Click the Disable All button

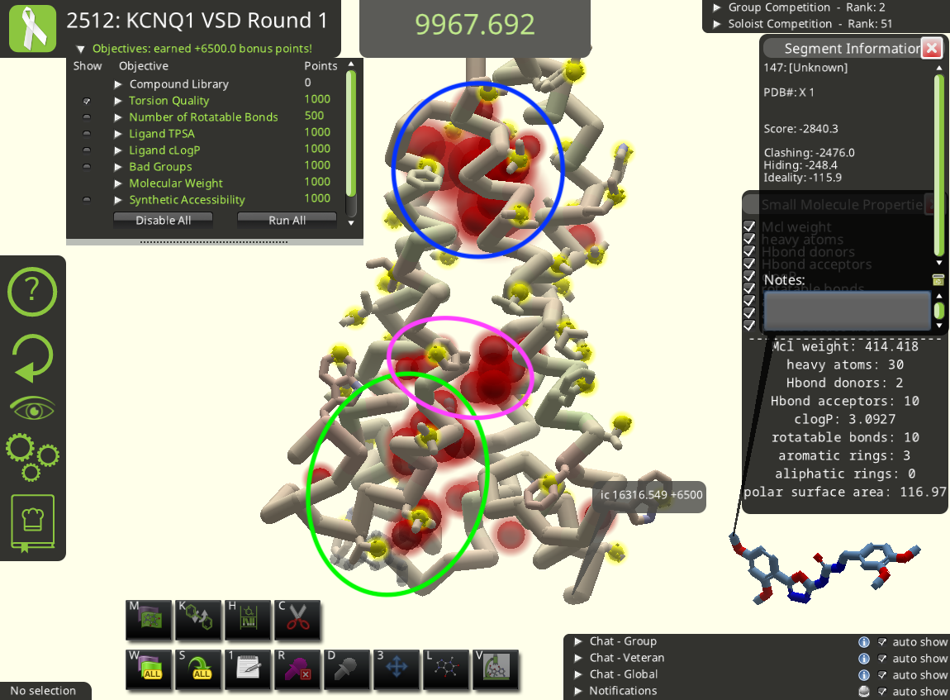[164, 220]
